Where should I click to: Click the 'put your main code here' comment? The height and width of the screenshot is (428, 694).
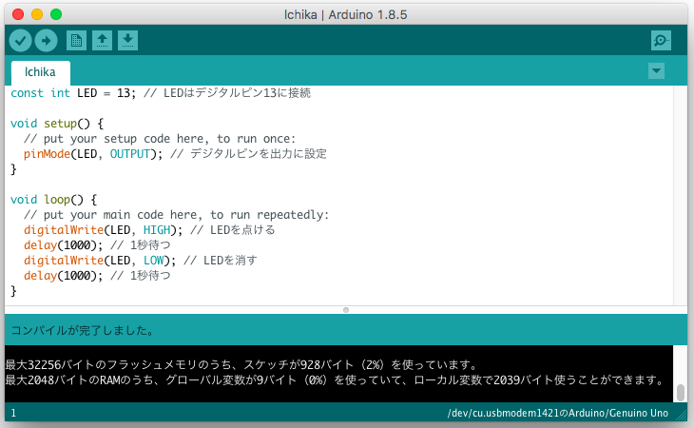pos(176,215)
